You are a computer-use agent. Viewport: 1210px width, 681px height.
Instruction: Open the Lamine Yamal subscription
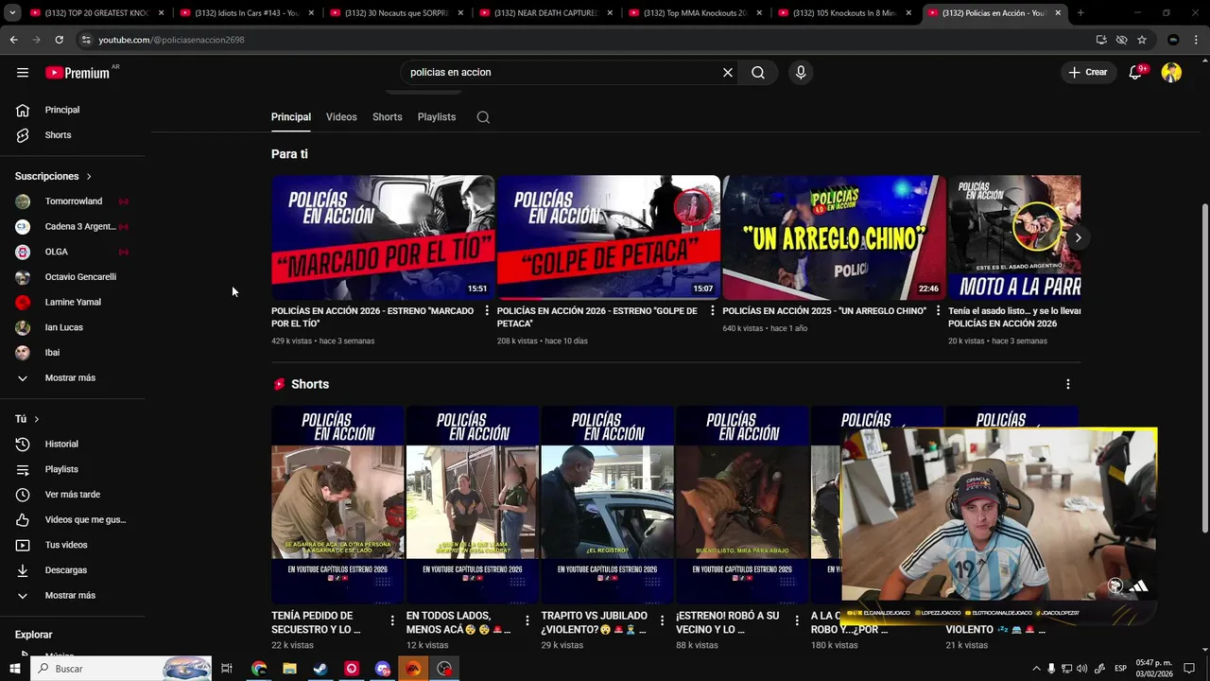pyautogui.click(x=73, y=302)
